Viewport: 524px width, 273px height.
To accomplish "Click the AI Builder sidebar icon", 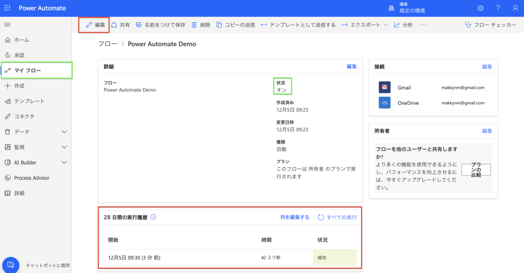I will click(x=7, y=162).
